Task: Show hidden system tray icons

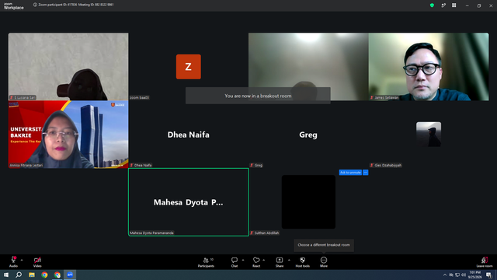Action: pos(445,275)
